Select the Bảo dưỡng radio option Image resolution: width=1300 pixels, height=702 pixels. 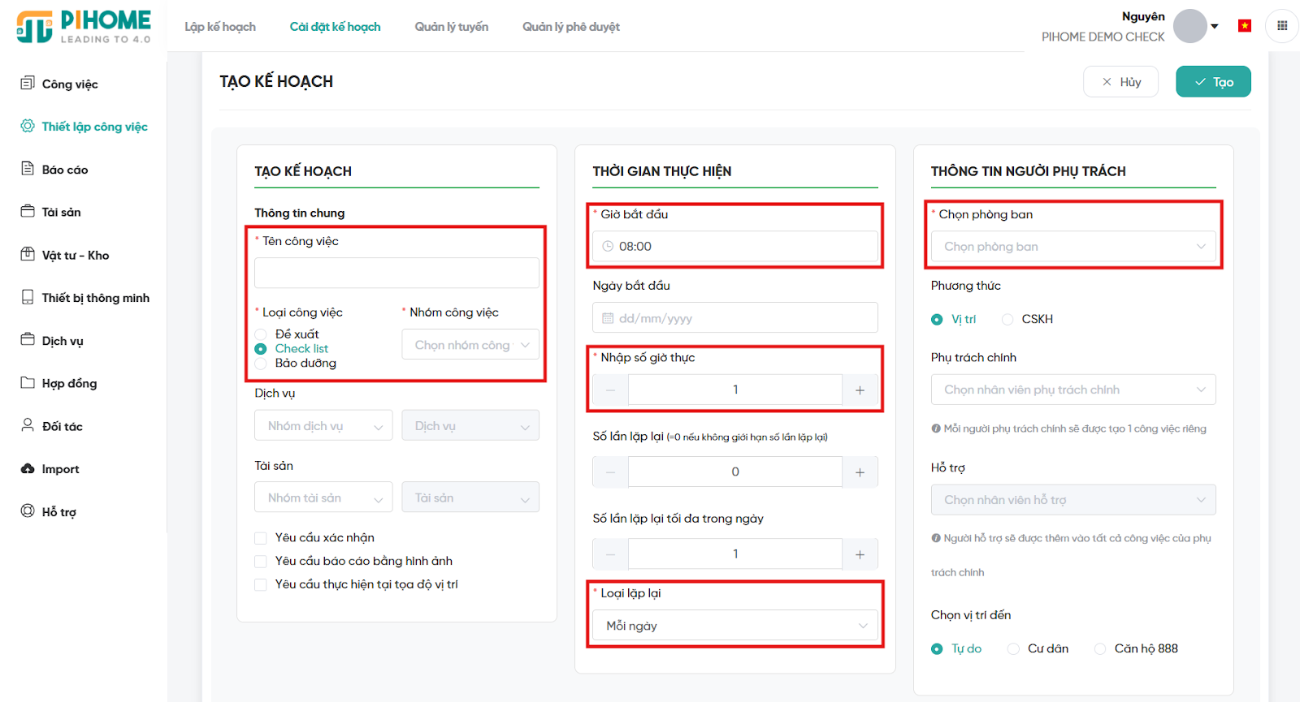[261, 364]
